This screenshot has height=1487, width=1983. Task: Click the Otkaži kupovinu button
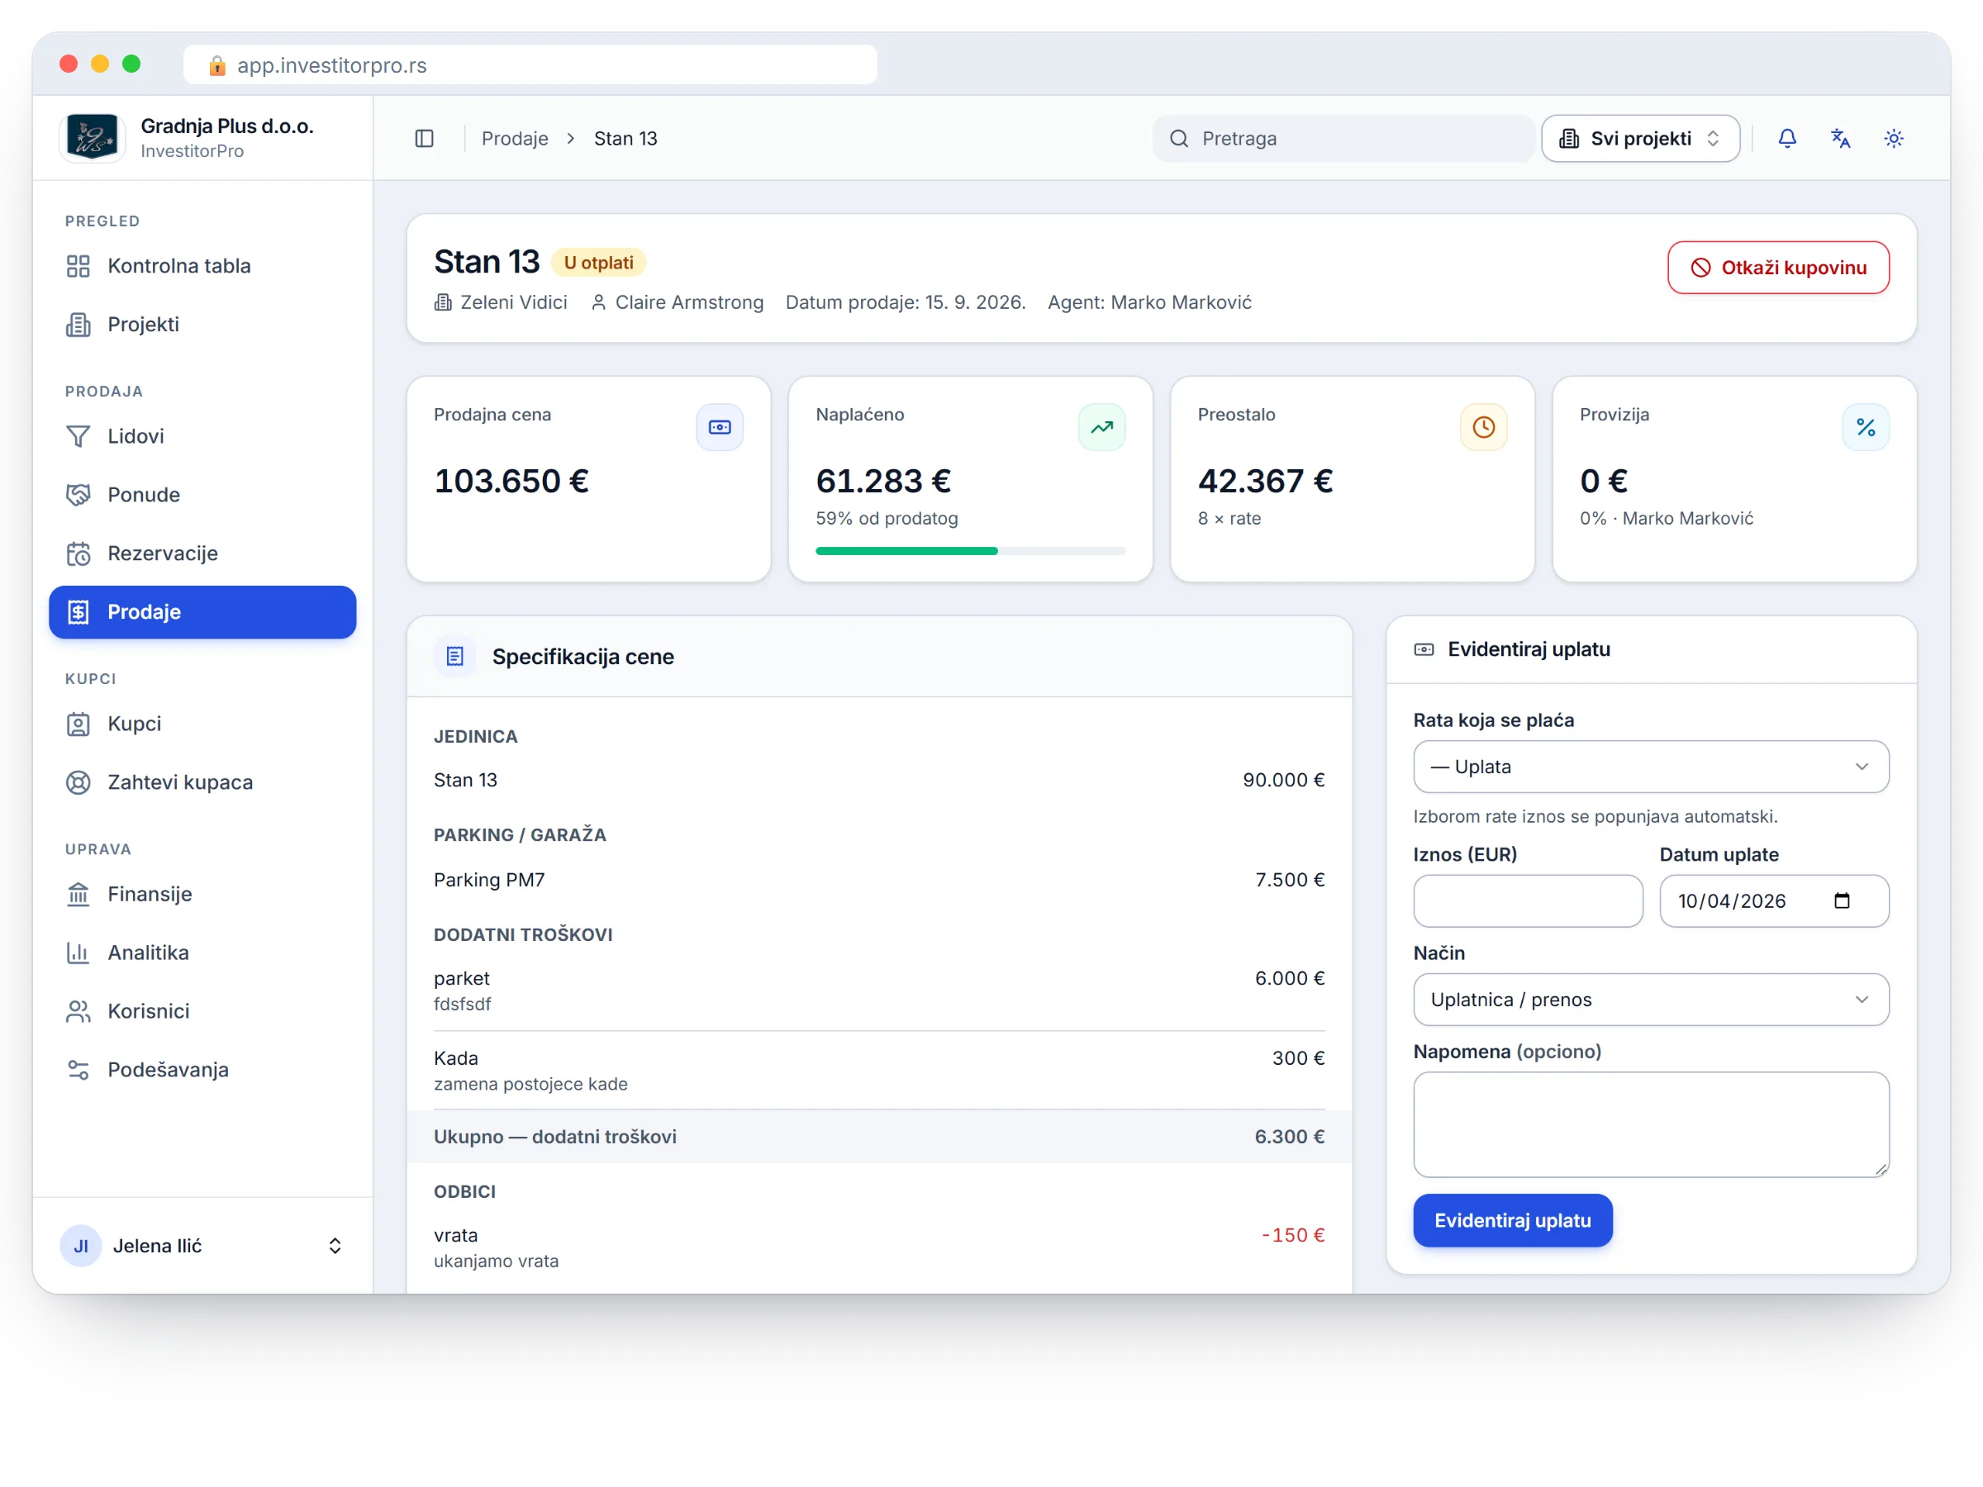(1778, 267)
